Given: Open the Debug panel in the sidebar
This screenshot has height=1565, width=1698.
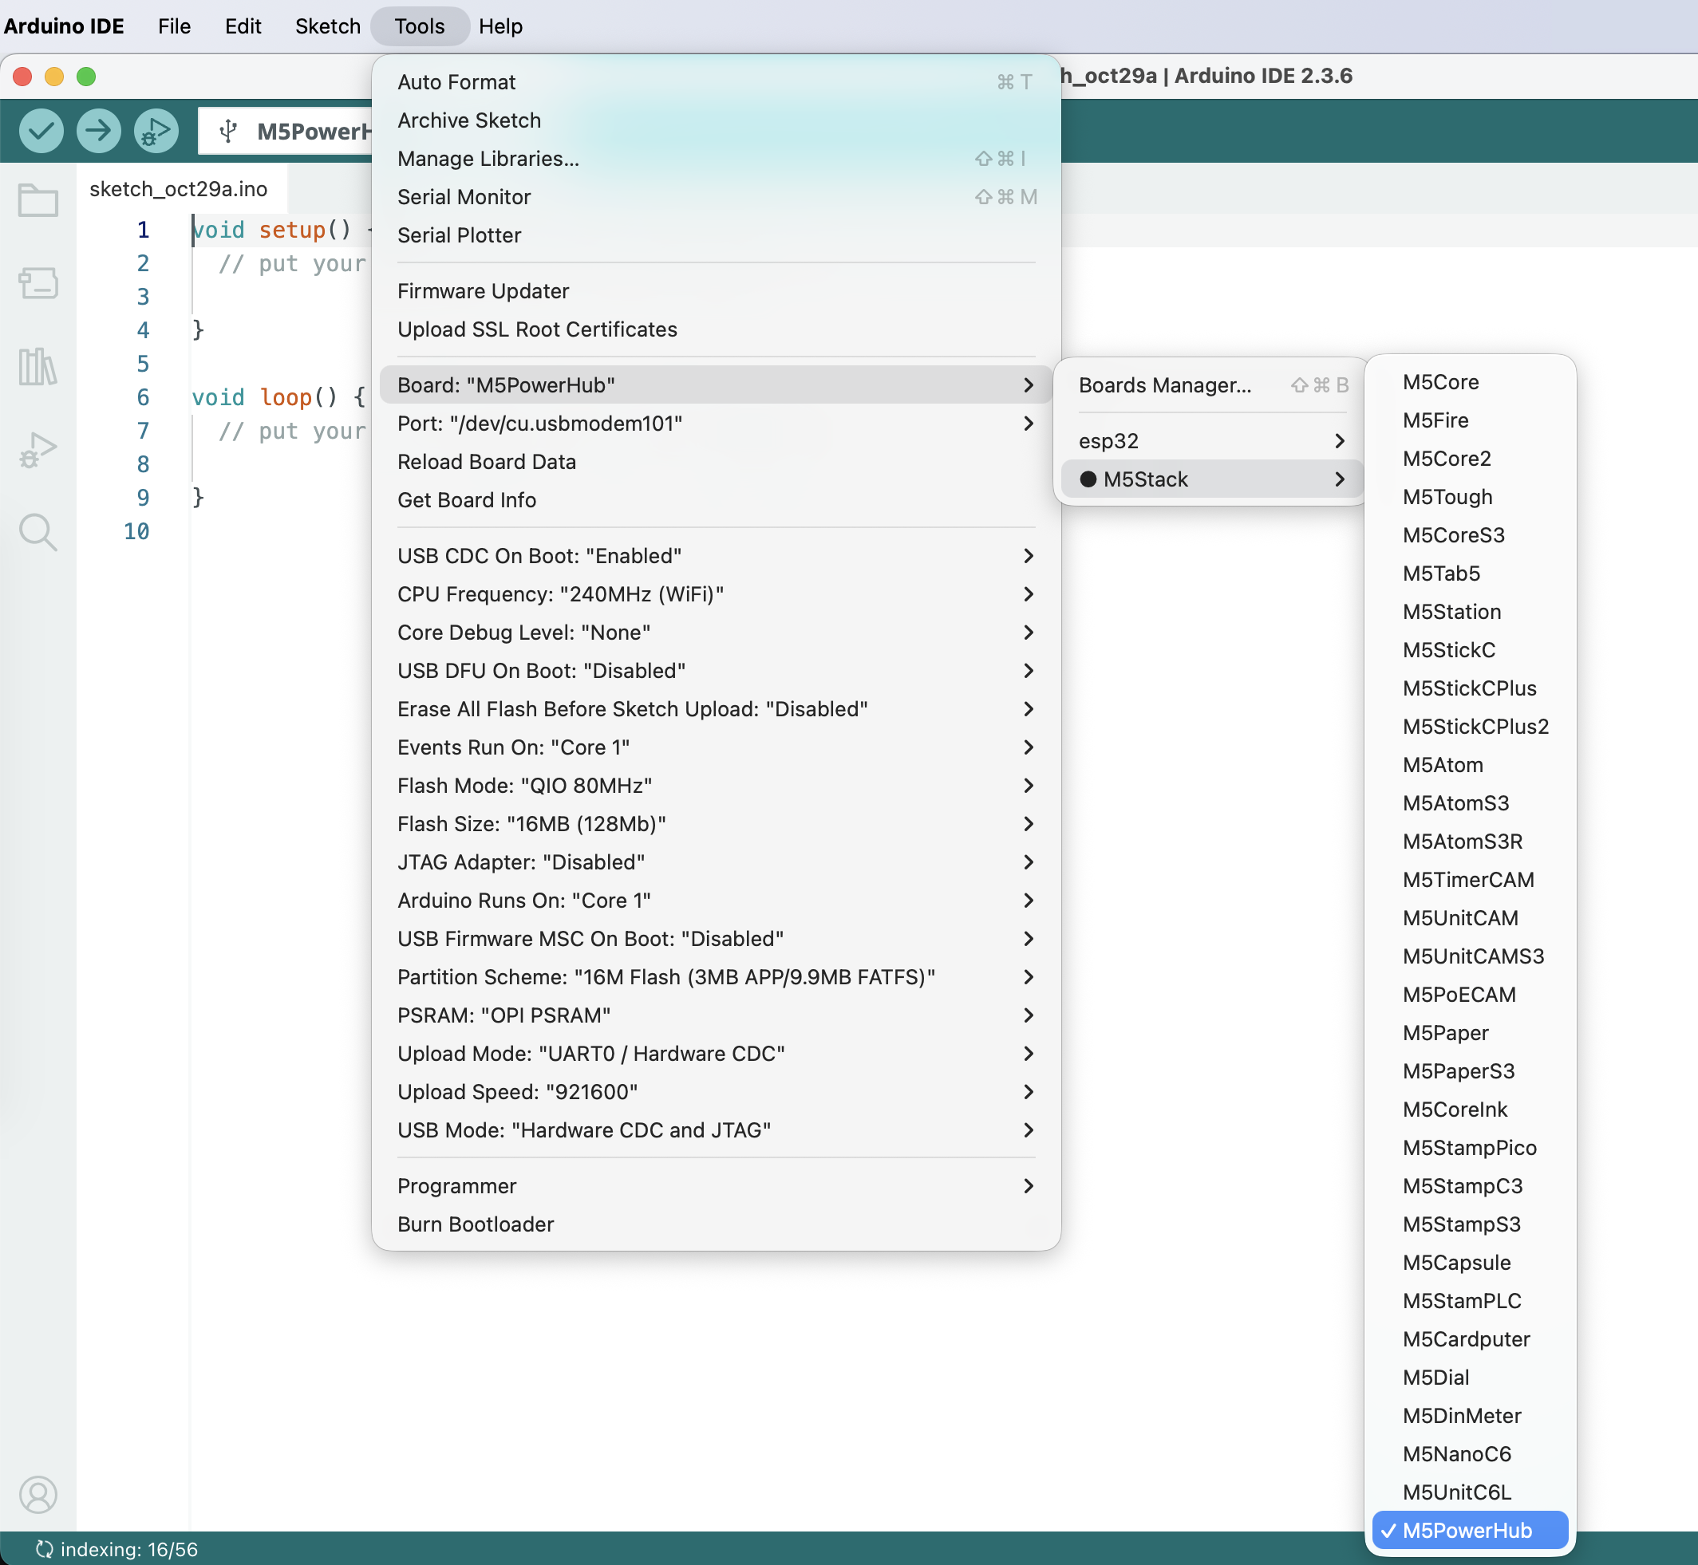Looking at the screenshot, I should (x=38, y=450).
